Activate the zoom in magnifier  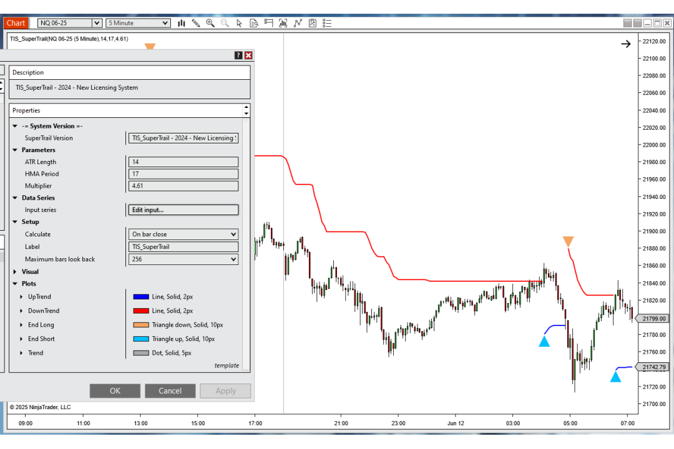(210, 23)
